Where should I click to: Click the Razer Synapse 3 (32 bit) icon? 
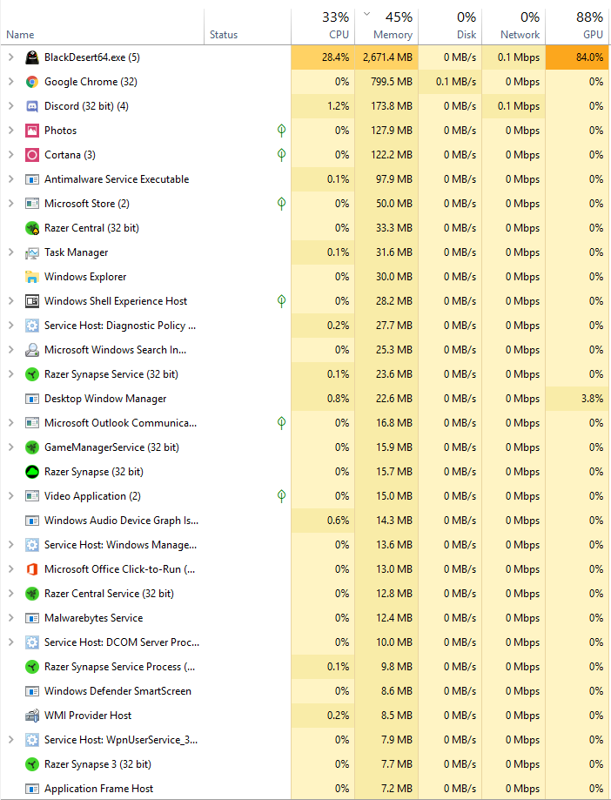point(32,764)
